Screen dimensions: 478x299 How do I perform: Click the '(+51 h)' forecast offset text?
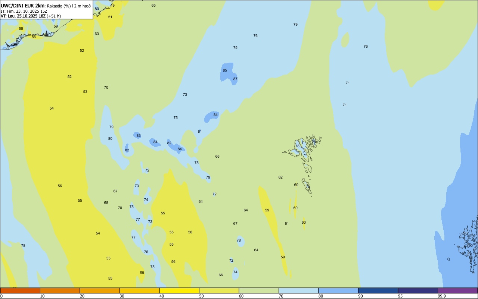click(x=54, y=16)
